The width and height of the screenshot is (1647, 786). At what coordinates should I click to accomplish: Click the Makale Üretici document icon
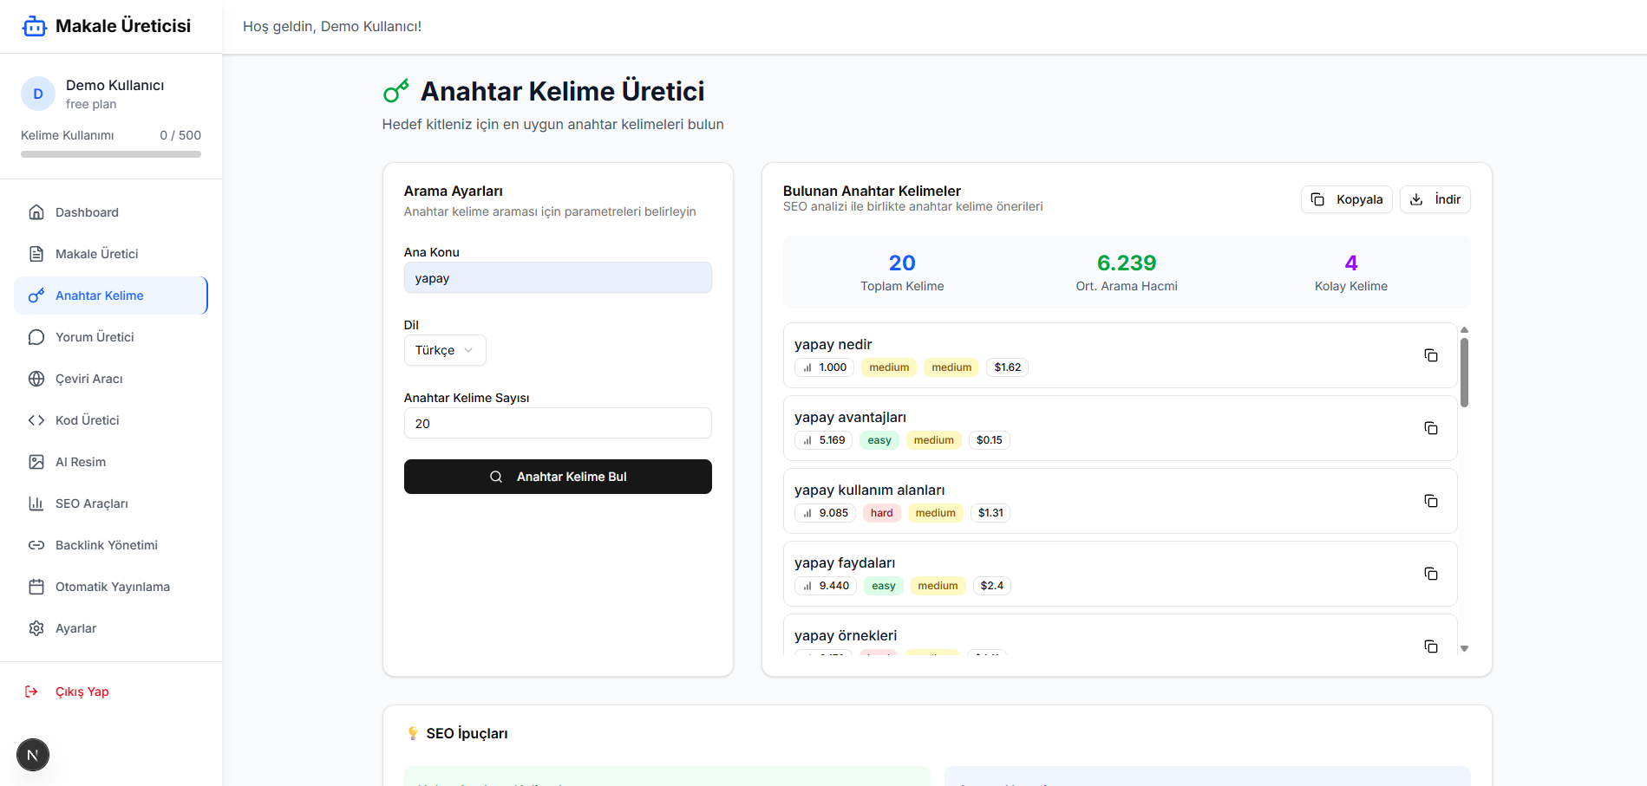coord(36,254)
